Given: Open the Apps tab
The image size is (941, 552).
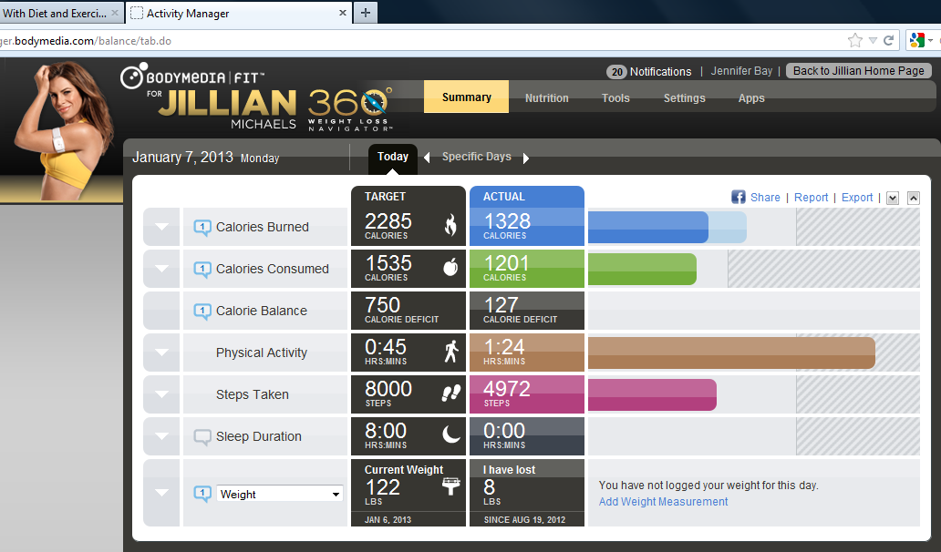Looking at the screenshot, I should (751, 98).
